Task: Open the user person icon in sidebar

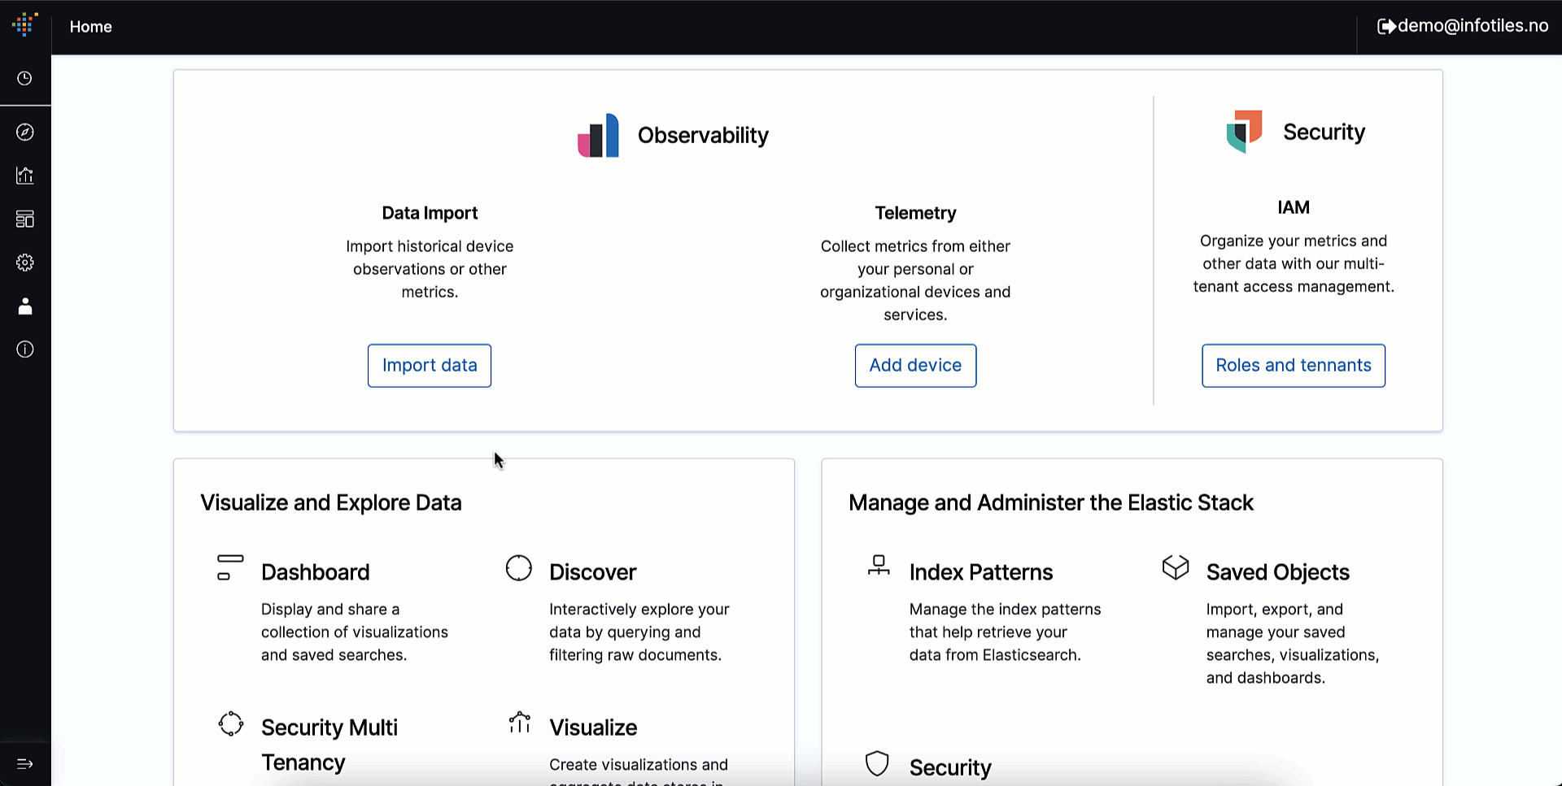Action: click(x=25, y=306)
